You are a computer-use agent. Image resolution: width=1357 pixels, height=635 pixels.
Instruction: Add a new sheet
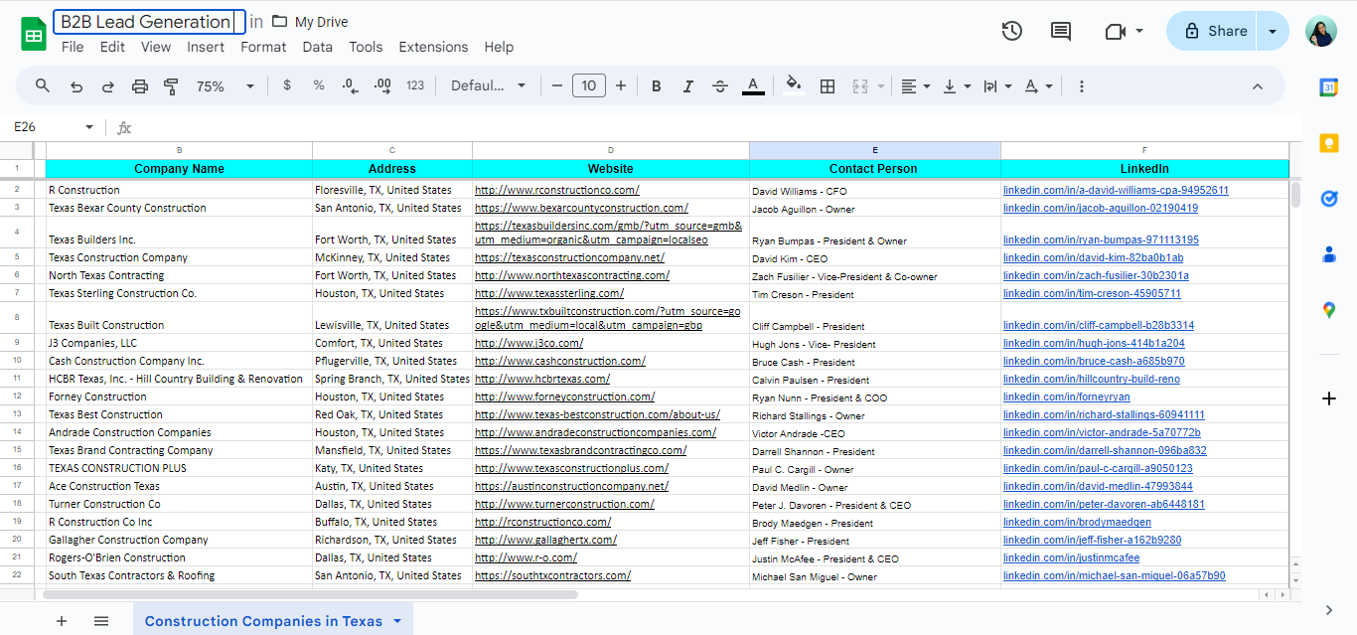pos(62,621)
